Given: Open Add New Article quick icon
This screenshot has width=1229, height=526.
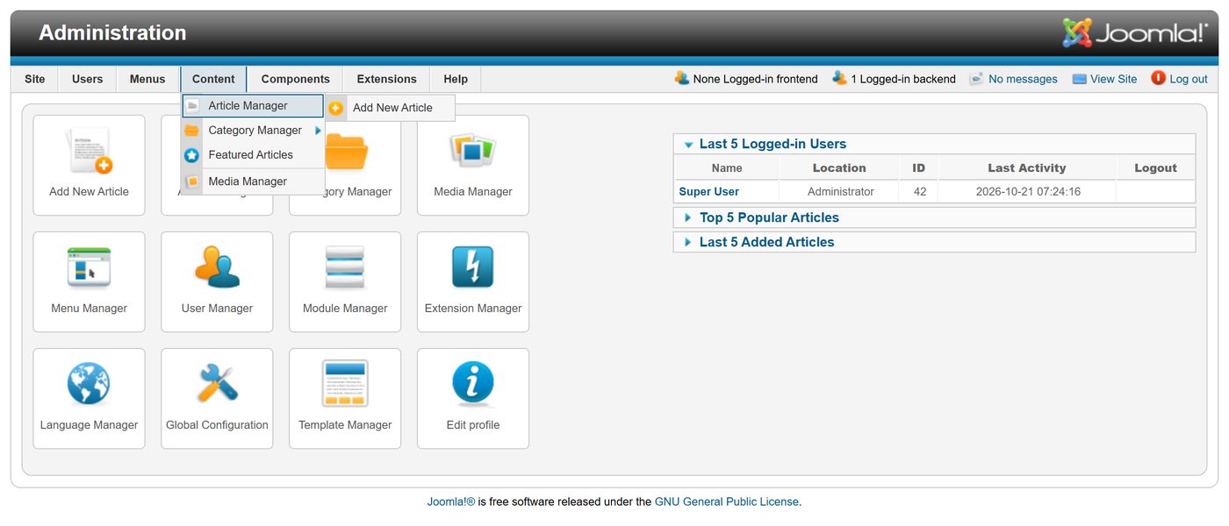Looking at the screenshot, I should pos(89,165).
